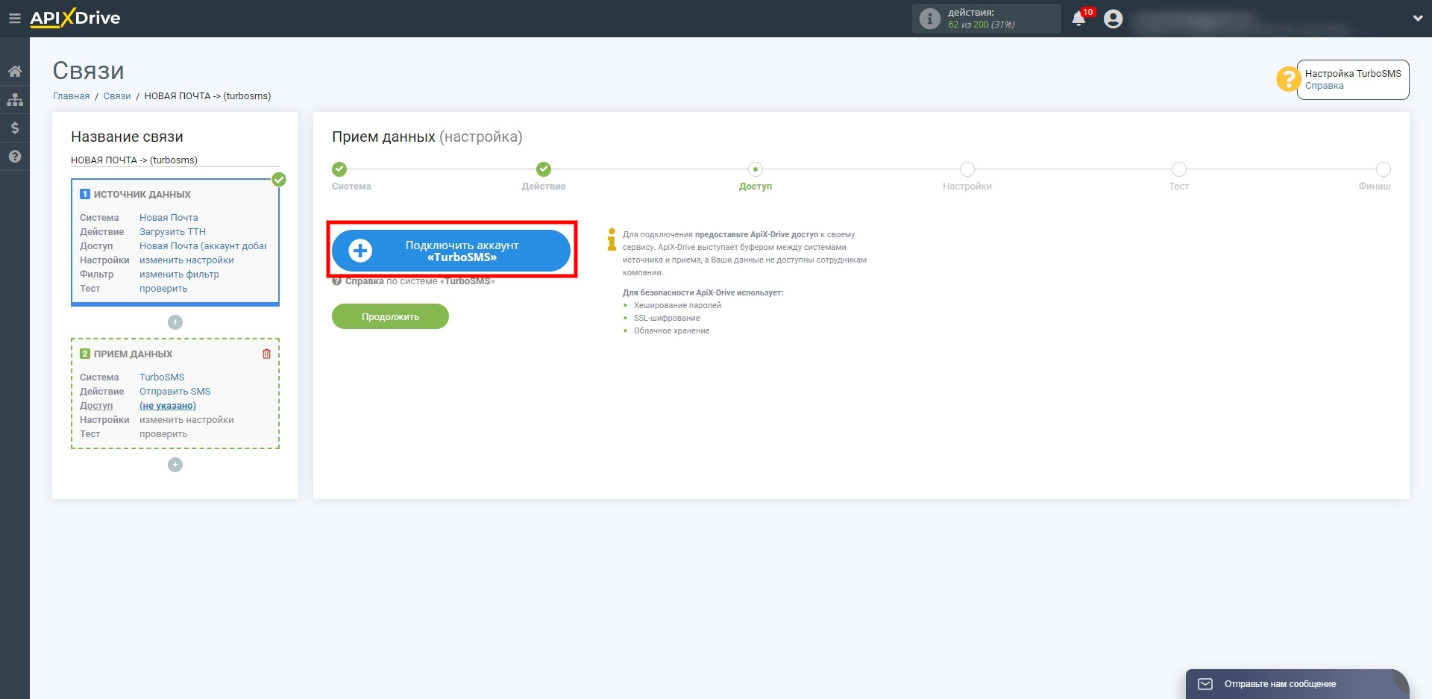Select the Доступ step in wizard
Viewport: 1432px width, 699px height.
(756, 169)
